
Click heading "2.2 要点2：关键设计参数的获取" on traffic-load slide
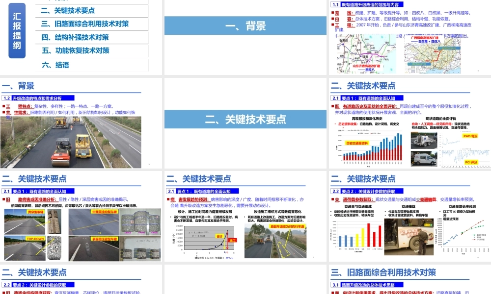tap(367, 191)
